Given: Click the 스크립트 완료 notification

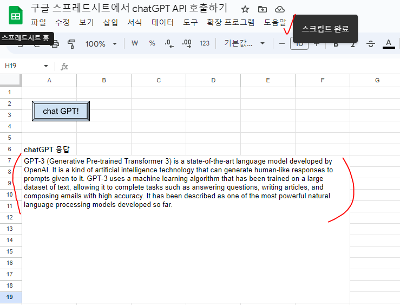Looking at the screenshot, I should (325, 29).
